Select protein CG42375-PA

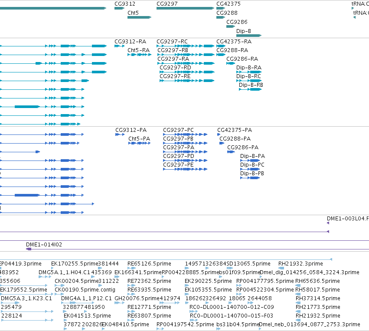(219, 134)
